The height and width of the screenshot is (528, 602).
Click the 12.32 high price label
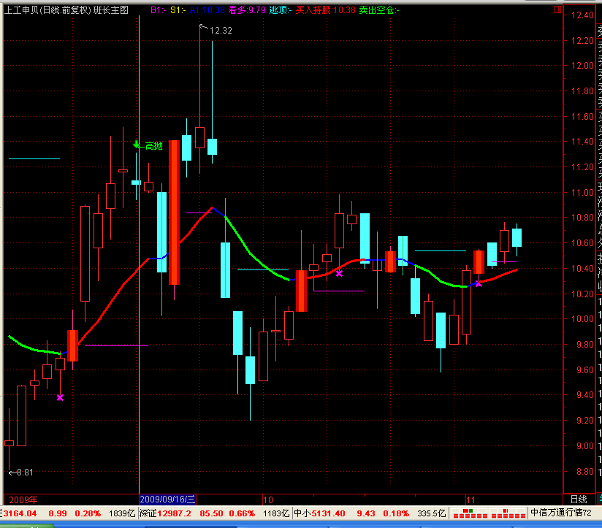tap(221, 31)
